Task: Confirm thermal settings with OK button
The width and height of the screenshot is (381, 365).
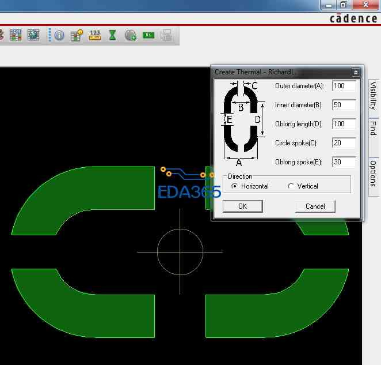Action: point(243,206)
